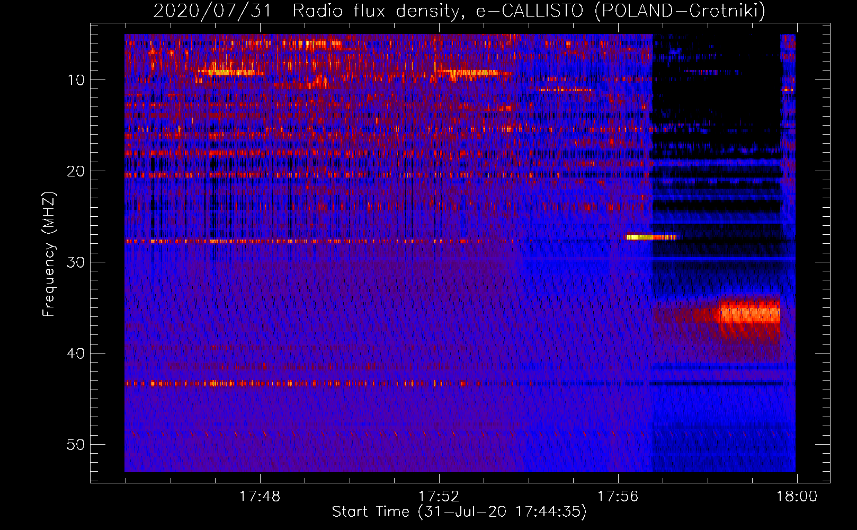Click the short yellow emission line near 27 MHz

coord(651,237)
